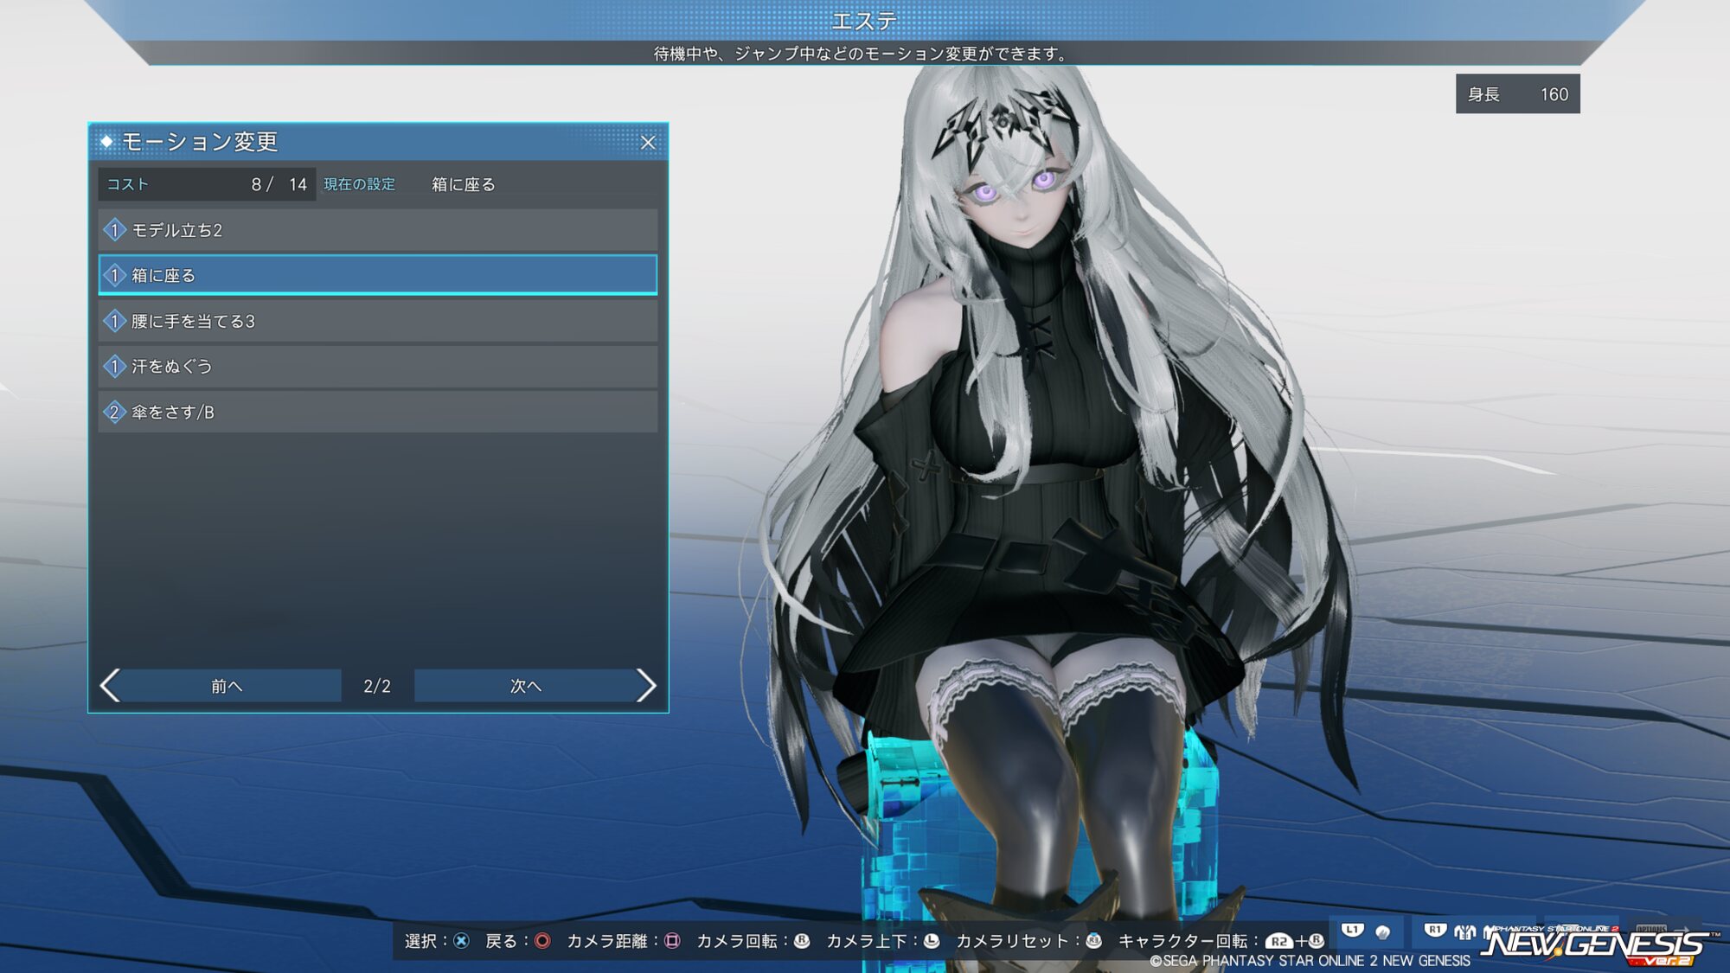This screenshot has width=1730, height=973.
Task: Click the camera rotate stick icon
Action: pos(802,941)
